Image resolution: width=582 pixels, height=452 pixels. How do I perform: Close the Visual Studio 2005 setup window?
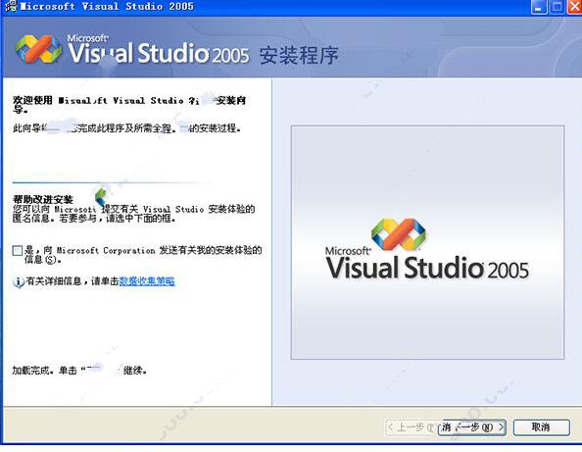coord(574,7)
